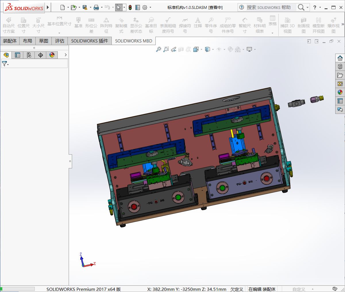Open the PropertyManager tab icon
Viewport: 345px width, 292px height.
(18, 55)
